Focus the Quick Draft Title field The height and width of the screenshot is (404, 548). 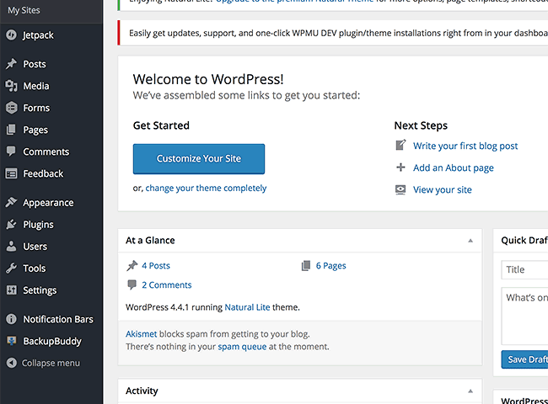click(x=524, y=269)
